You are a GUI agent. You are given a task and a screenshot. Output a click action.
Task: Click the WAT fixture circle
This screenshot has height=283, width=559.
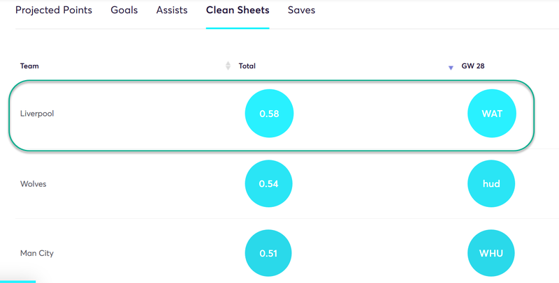pyautogui.click(x=492, y=114)
